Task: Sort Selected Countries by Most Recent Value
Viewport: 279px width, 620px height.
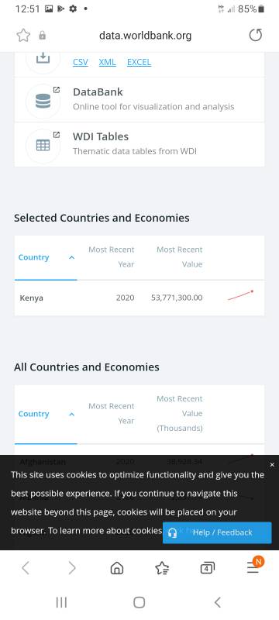Action: coord(180,257)
